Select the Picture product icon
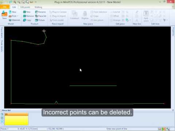The image size is (175, 131). click(x=36, y=20)
